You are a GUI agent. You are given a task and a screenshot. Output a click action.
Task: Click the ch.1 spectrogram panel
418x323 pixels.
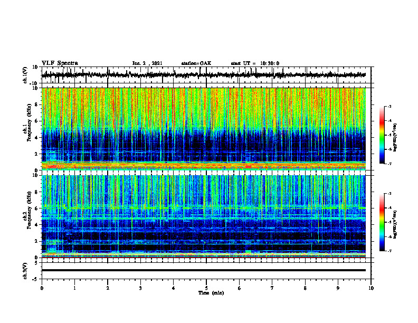(x=204, y=129)
